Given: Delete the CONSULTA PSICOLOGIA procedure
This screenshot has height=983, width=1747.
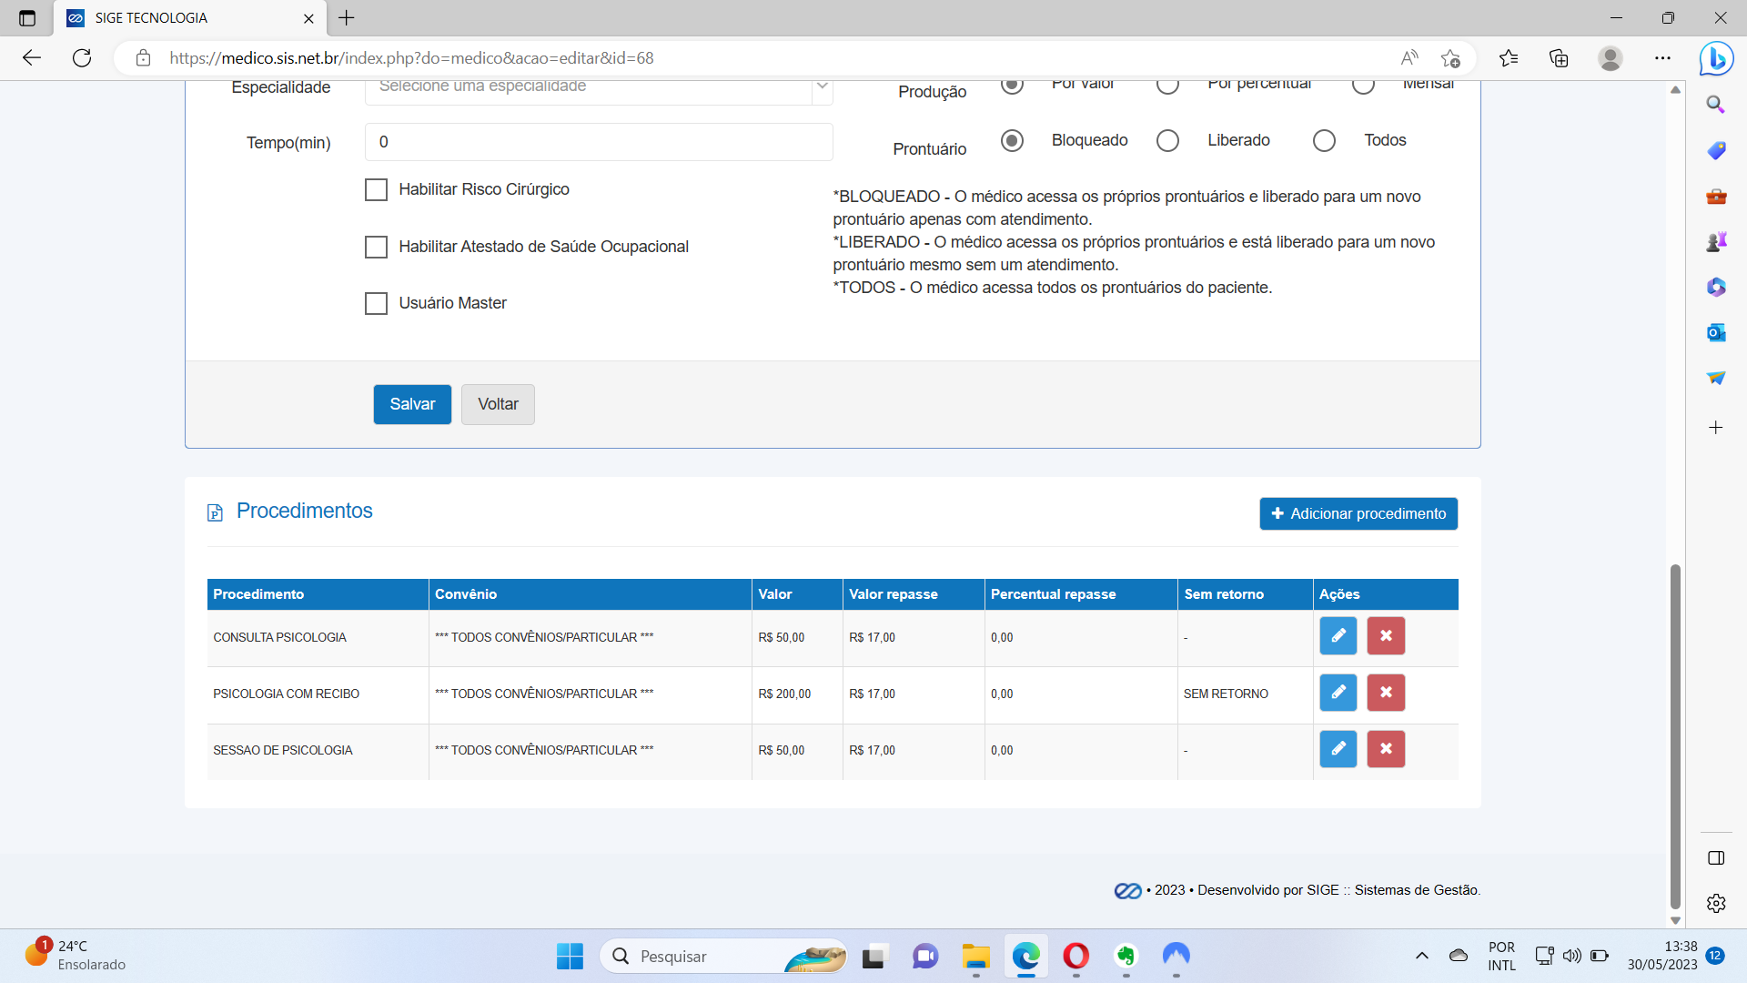Looking at the screenshot, I should (1385, 636).
